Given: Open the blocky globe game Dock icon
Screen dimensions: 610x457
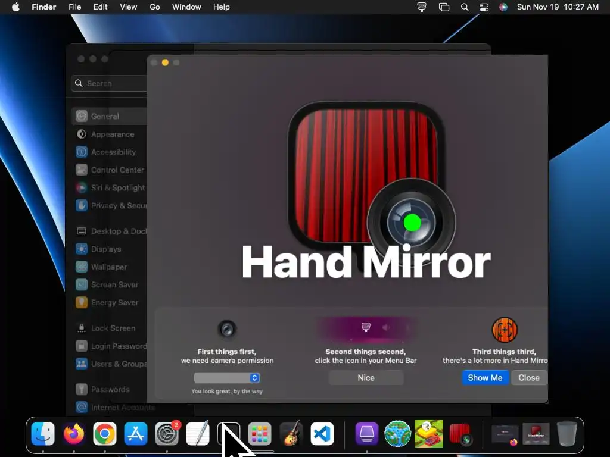Looking at the screenshot, I should [397, 433].
